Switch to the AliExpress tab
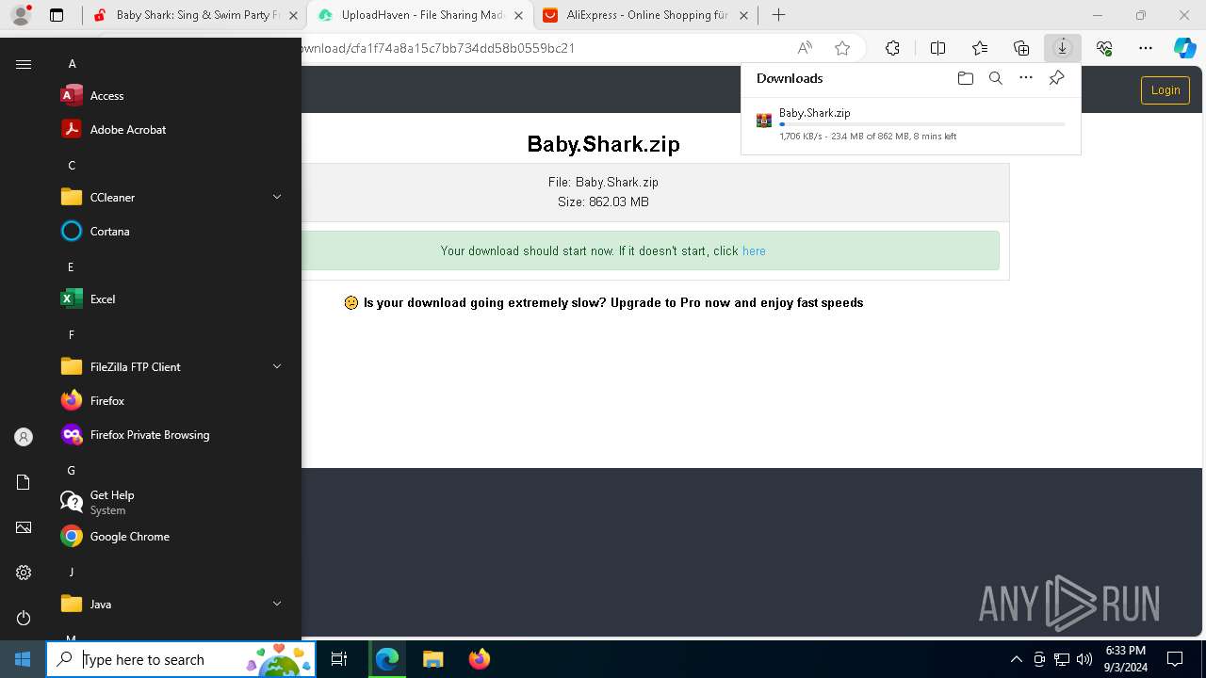This screenshot has width=1206, height=678. pos(646,15)
